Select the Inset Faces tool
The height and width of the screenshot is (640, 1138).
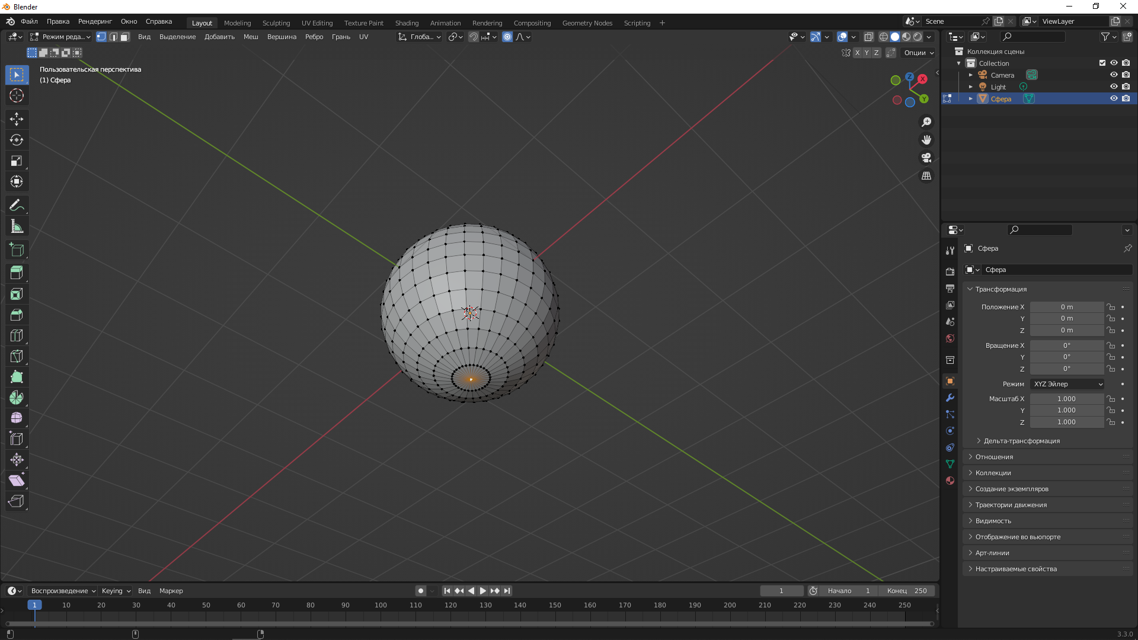pyautogui.click(x=17, y=294)
